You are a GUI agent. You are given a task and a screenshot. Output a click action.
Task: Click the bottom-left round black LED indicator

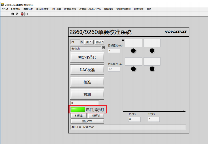134,69
